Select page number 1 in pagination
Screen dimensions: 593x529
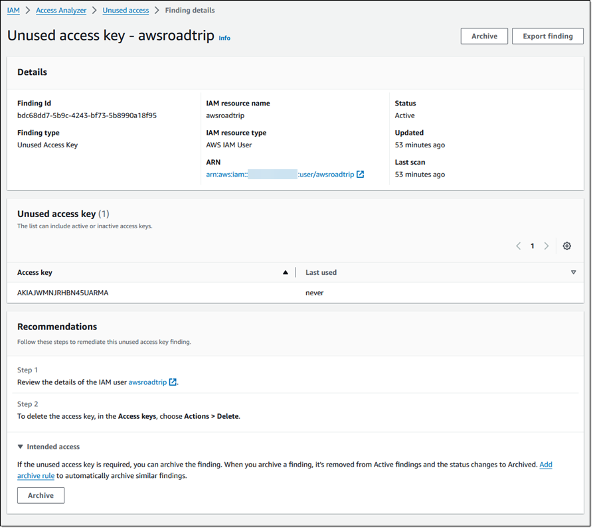click(x=532, y=246)
